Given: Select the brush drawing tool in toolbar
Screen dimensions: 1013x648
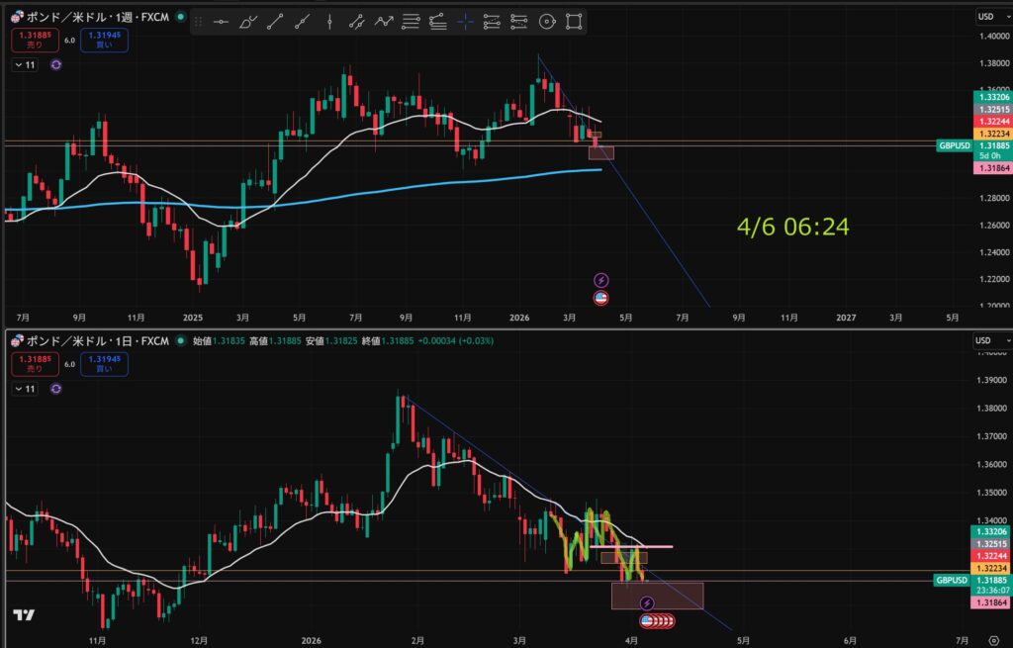Looking at the screenshot, I should 248,21.
